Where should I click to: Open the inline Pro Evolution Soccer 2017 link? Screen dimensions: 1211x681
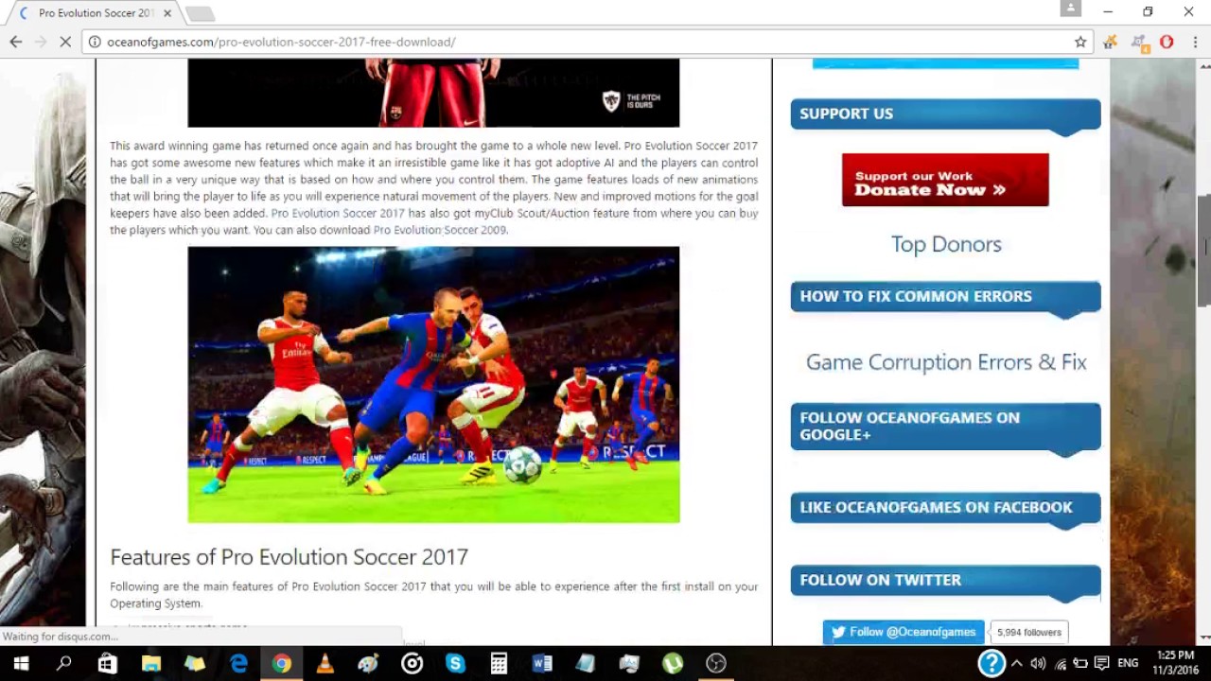(338, 213)
